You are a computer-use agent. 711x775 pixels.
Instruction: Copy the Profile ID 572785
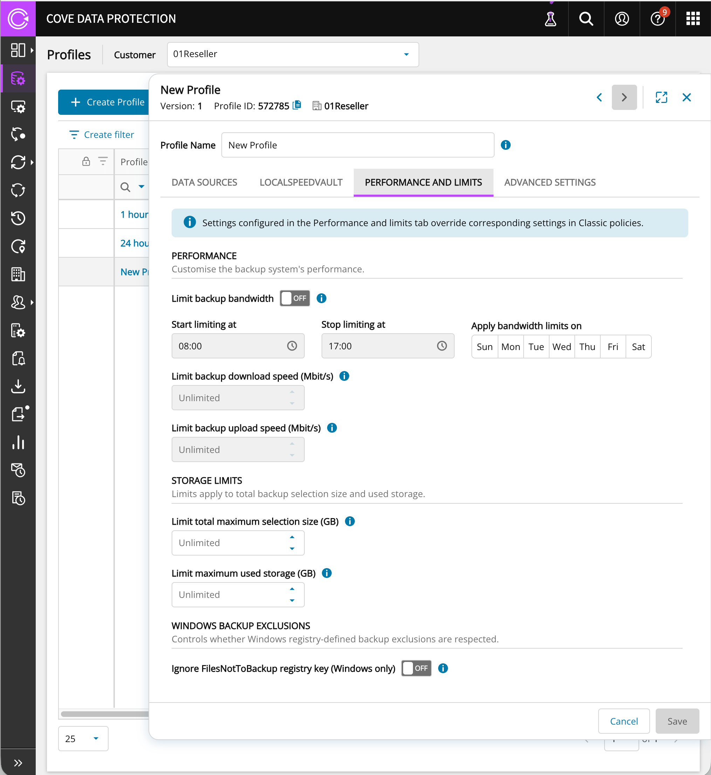[297, 105]
